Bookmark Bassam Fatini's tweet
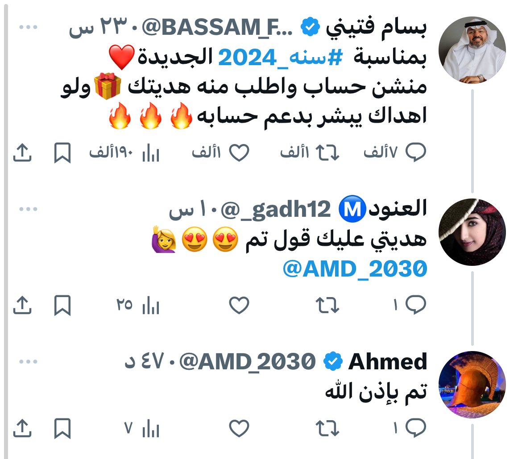This screenshot has width=522, height=459. [x=62, y=153]
